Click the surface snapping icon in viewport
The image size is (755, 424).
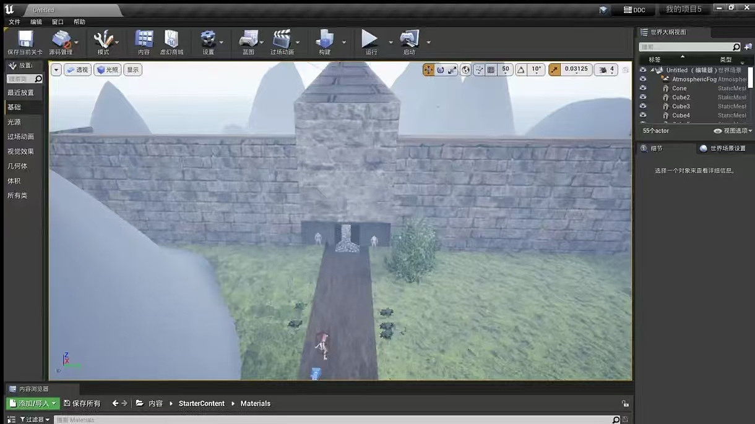(480, 70)
